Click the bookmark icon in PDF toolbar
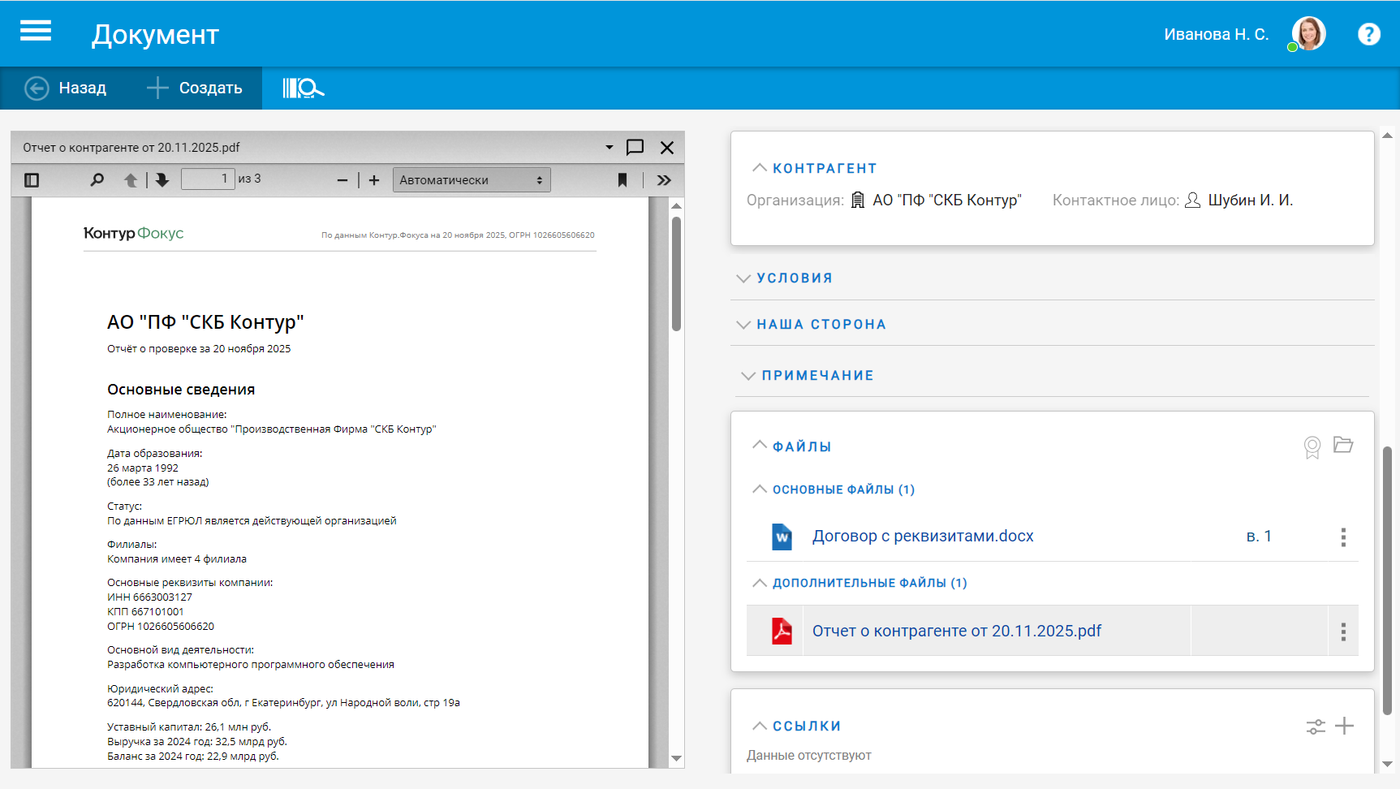Image resolution: width=1400 pixels, height=789 pixels. (622, 180)
